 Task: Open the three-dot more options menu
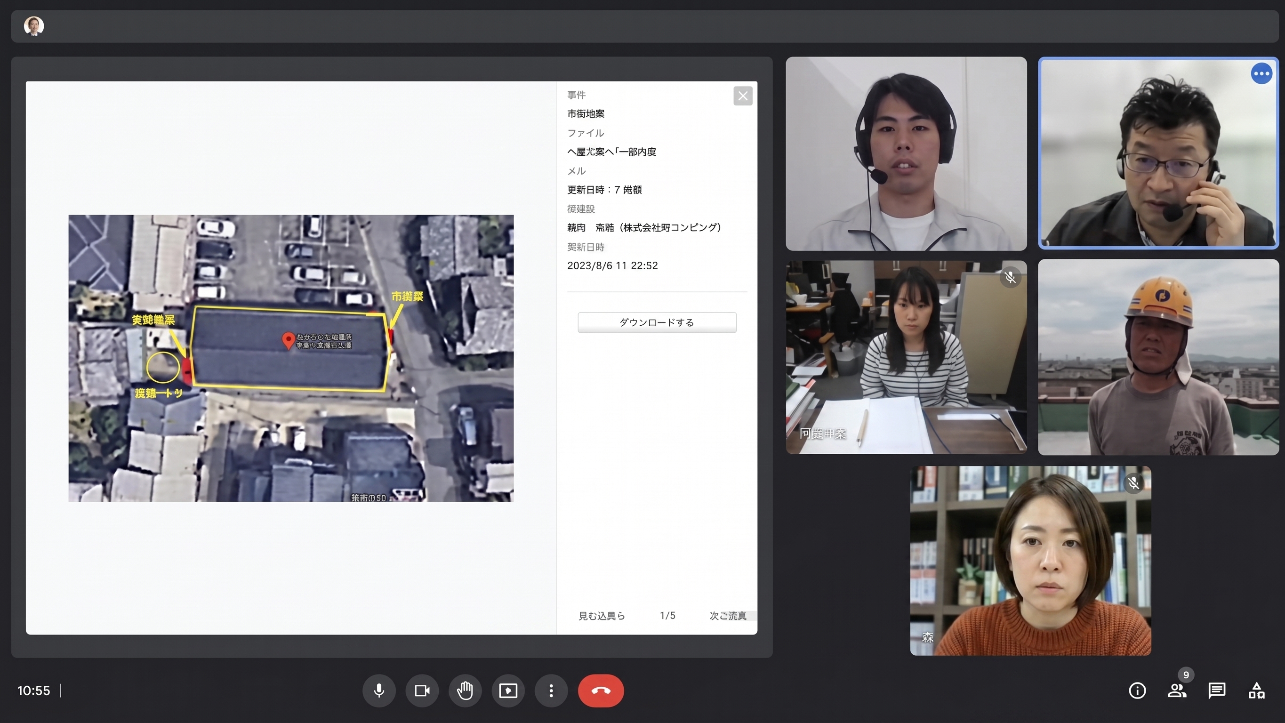pos(551,691)
